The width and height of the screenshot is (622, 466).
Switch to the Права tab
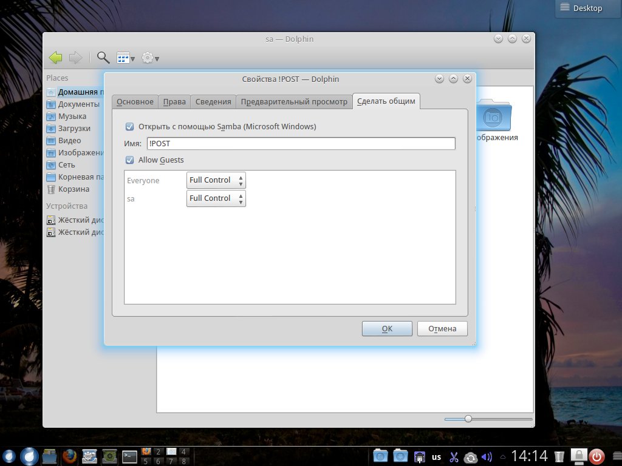tap(174, 102)
